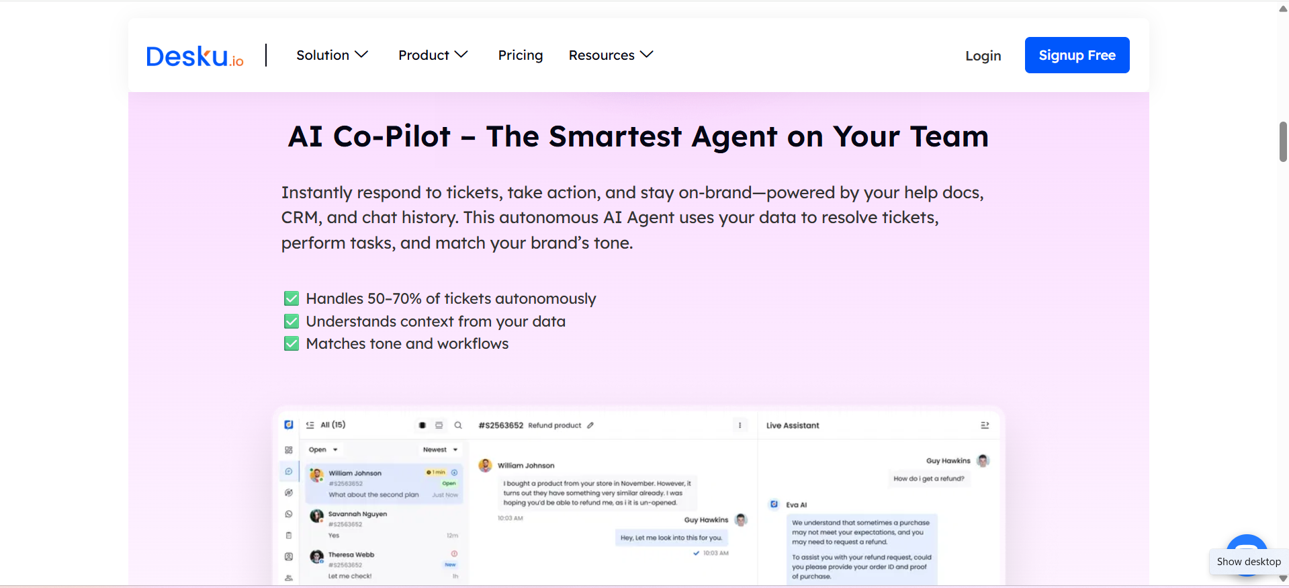Open the Newest sort dropdown

[x=440, y=450]
